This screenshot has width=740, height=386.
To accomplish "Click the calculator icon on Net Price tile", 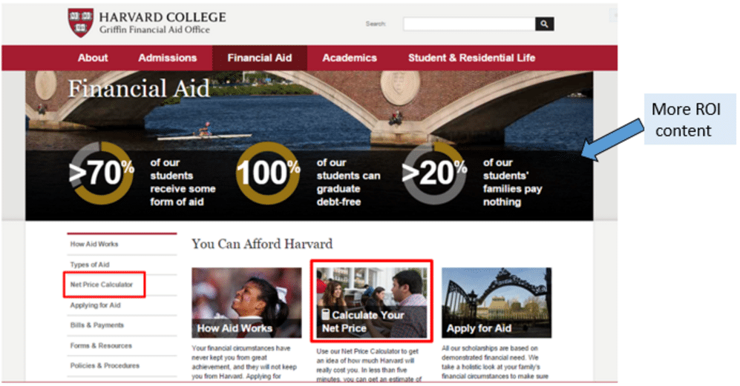I will (x=326, y=314).
